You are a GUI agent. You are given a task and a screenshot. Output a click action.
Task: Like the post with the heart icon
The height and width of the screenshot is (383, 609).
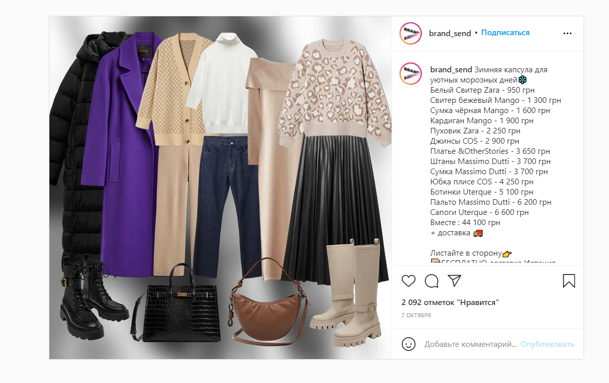click(x=408, y=281)
